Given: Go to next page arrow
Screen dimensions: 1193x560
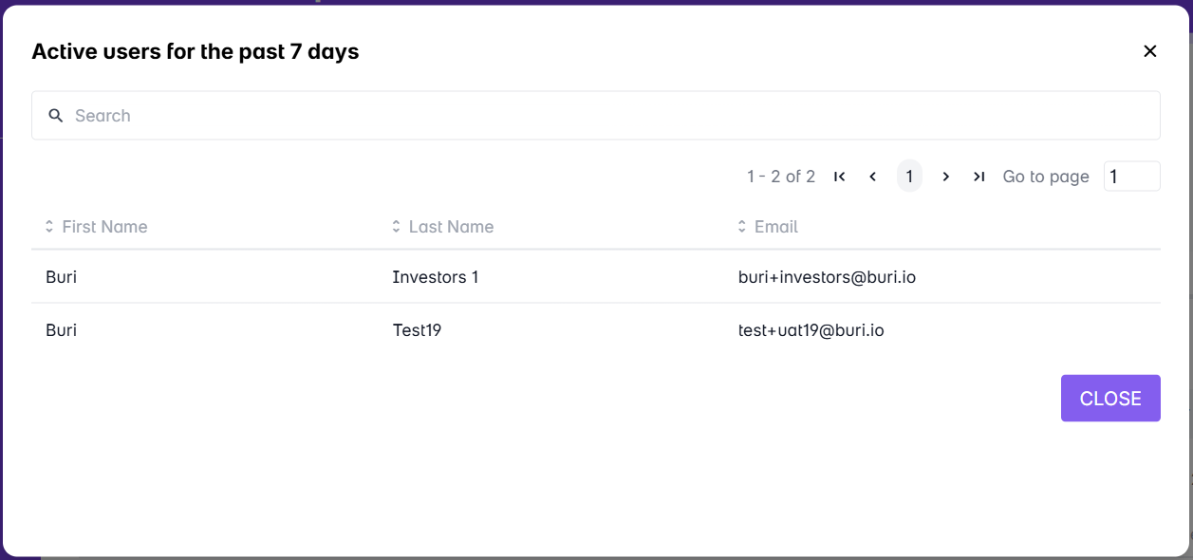Looking at the screenshot, I should [x=945, y=177].
